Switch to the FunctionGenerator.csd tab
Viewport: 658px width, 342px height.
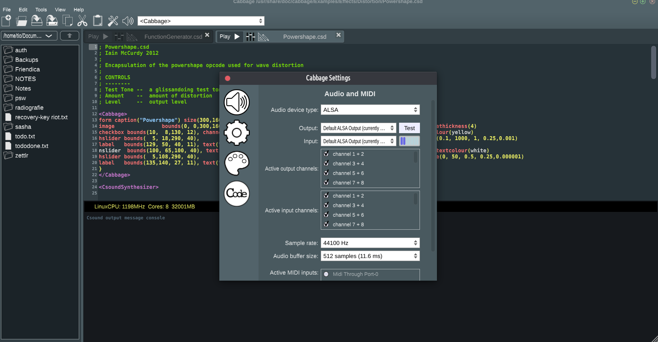click(x=173, y=37)
